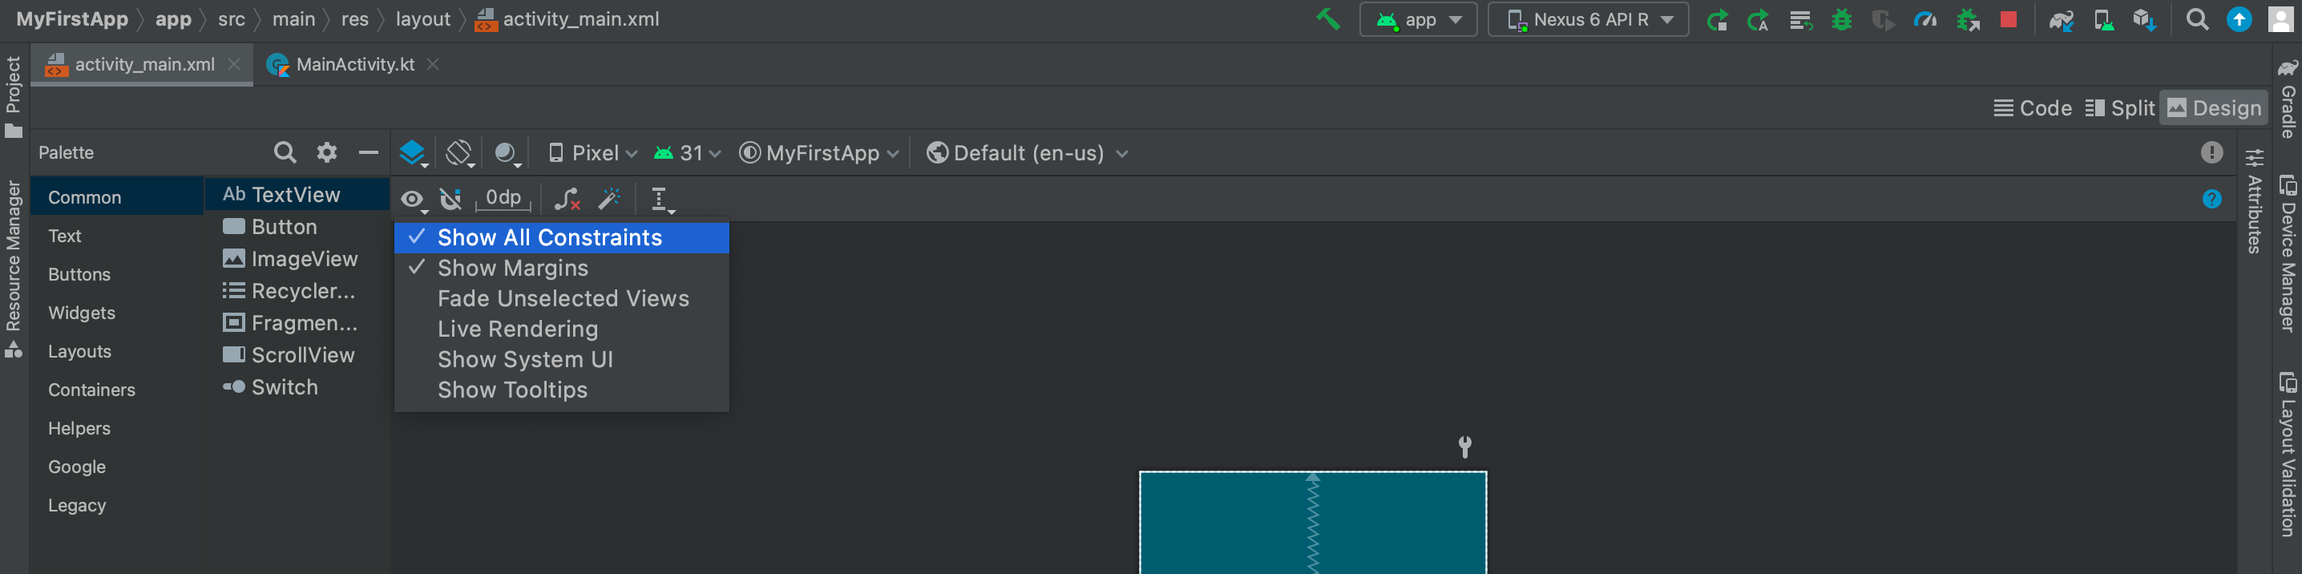Click the Clear All Constraints icon
Viewport: 2302px width, 574px height.
pos(567,199)
